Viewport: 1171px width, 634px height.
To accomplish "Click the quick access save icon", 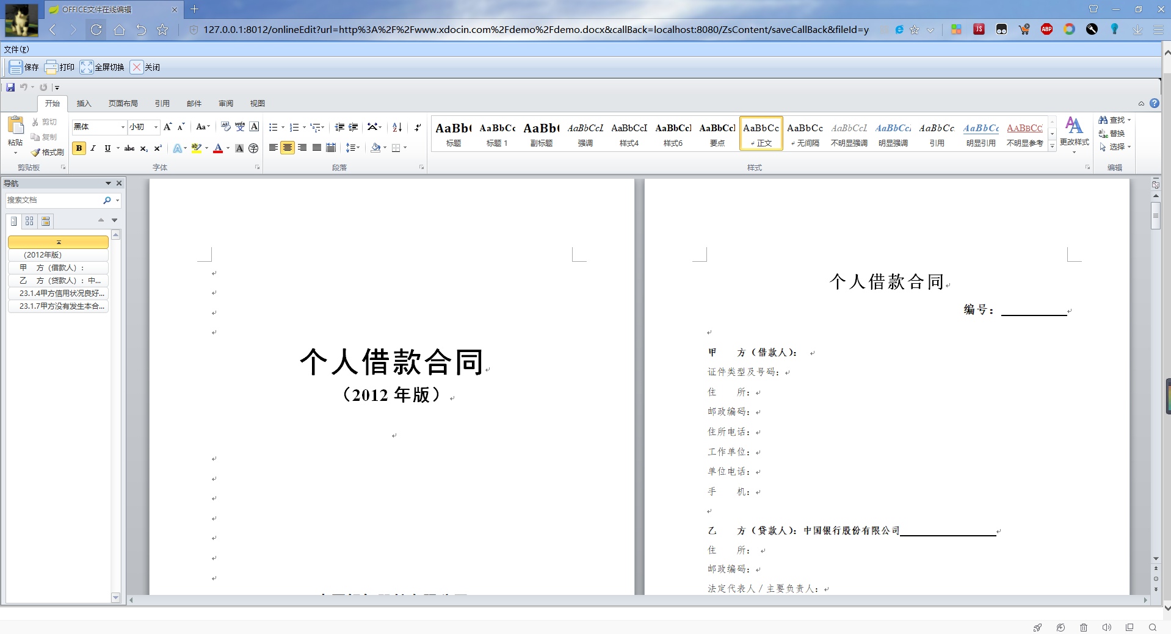I will tap(10, 87).
